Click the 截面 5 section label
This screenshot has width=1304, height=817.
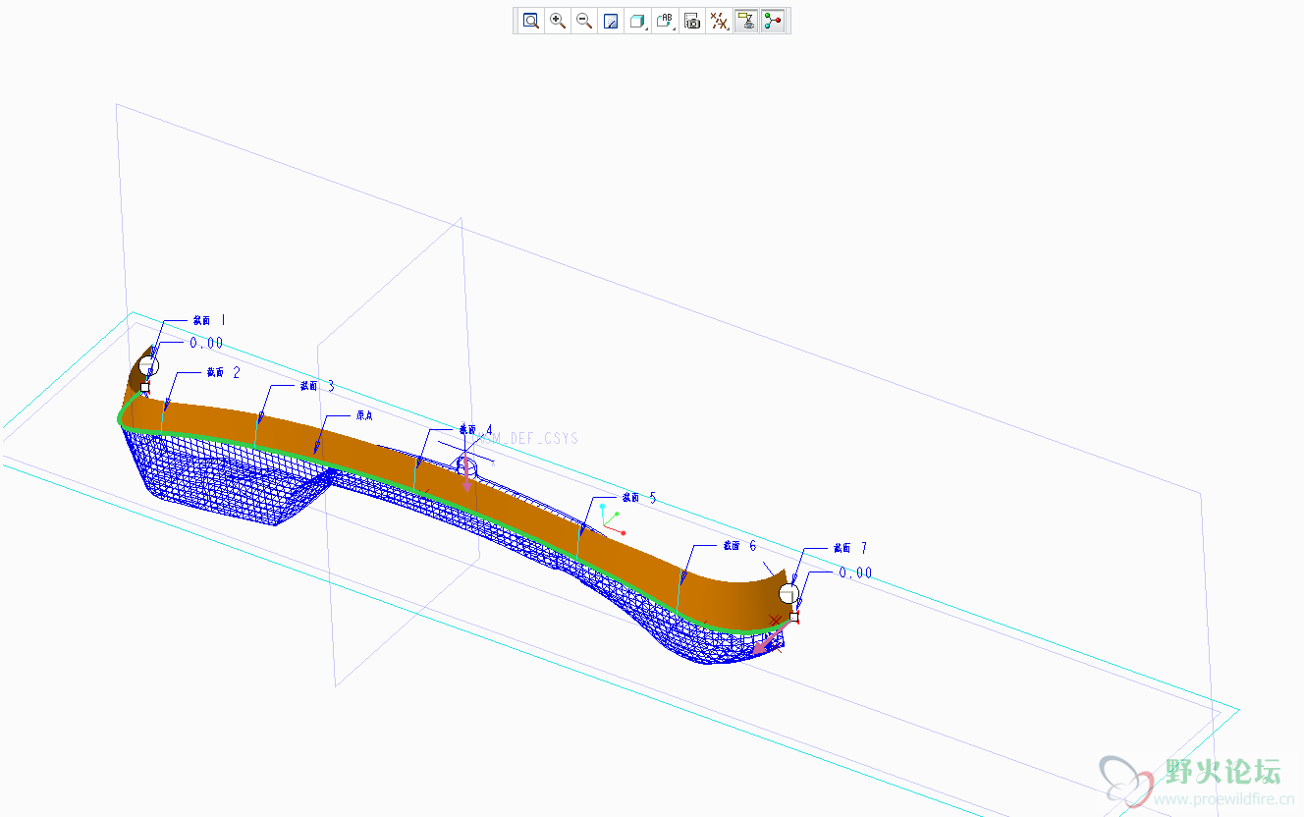point(638,498)
